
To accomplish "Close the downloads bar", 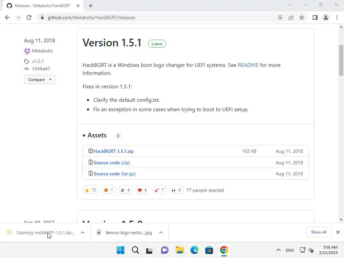I will click(338, 232).
